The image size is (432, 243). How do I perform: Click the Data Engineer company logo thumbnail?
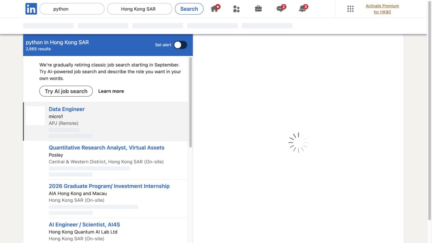coord(35,116)
